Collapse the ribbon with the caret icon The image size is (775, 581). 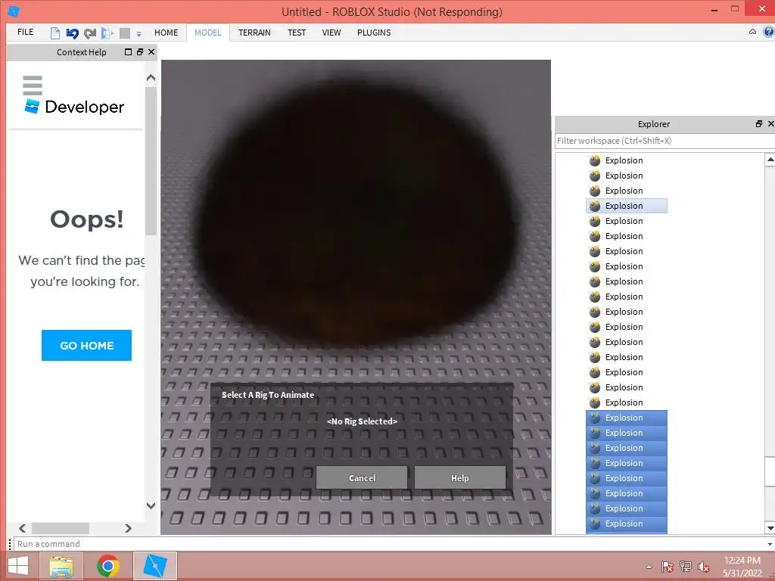click(752, 32)
